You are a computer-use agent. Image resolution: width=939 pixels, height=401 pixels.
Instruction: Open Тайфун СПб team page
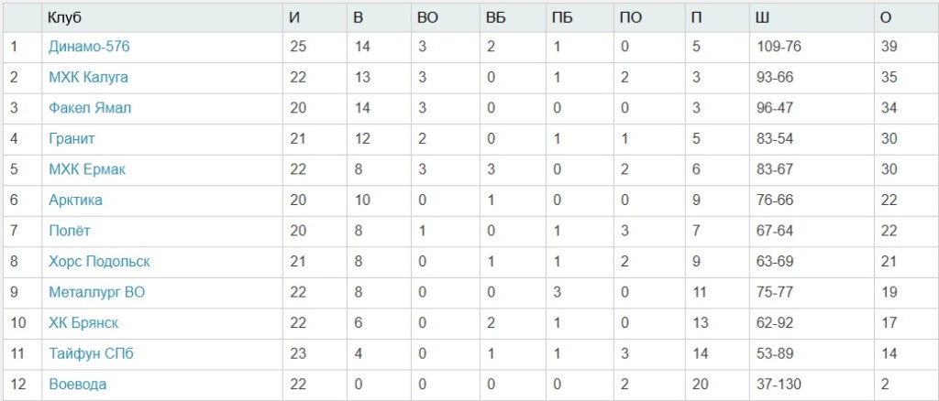pos(91,353)
